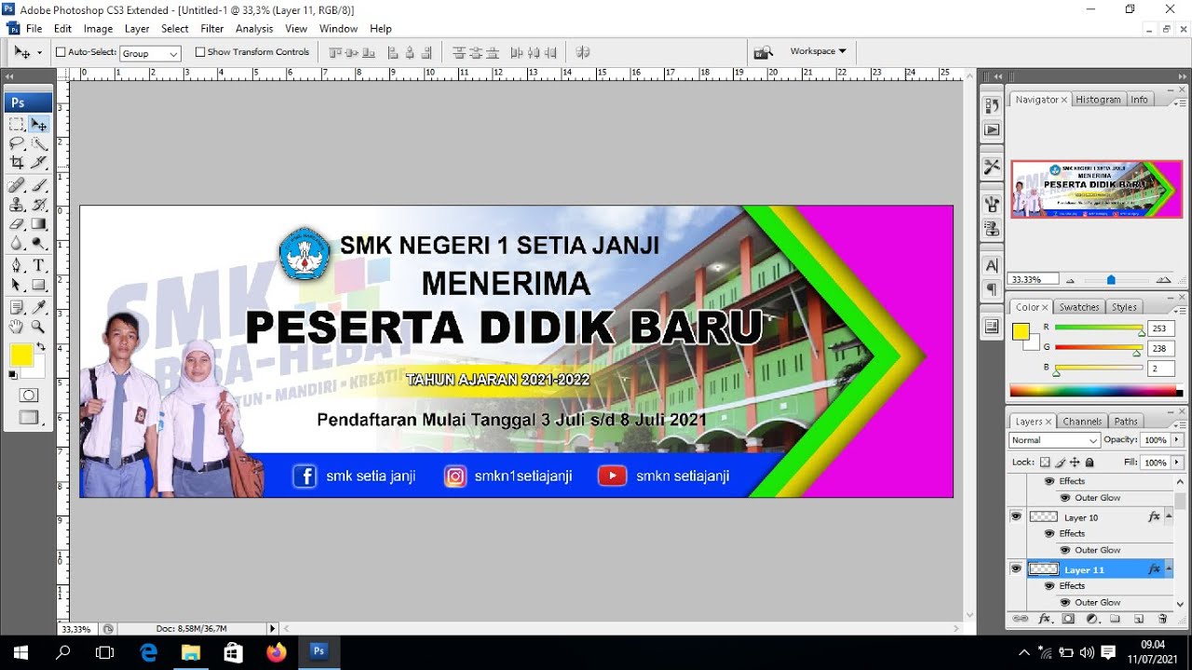Hide Layer 10 Effects eye icon
This screenshot has height=670, width=1192.
1050,534
